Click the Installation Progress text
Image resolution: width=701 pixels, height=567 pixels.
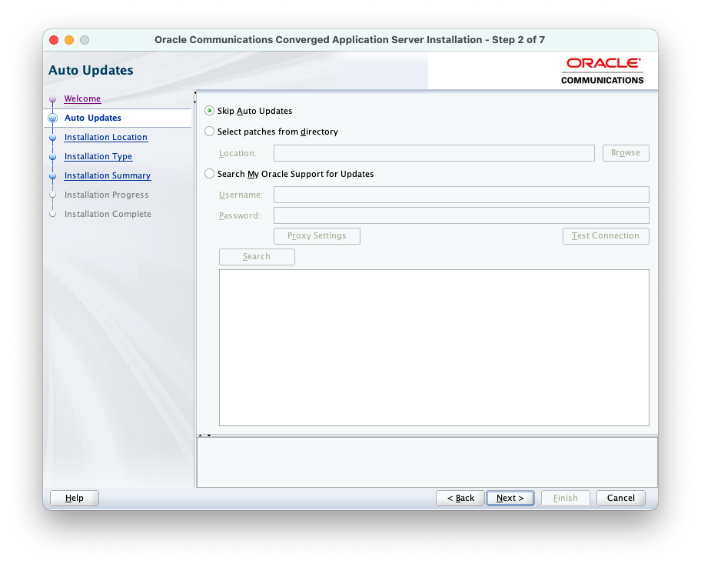click(x=106, y=195)
